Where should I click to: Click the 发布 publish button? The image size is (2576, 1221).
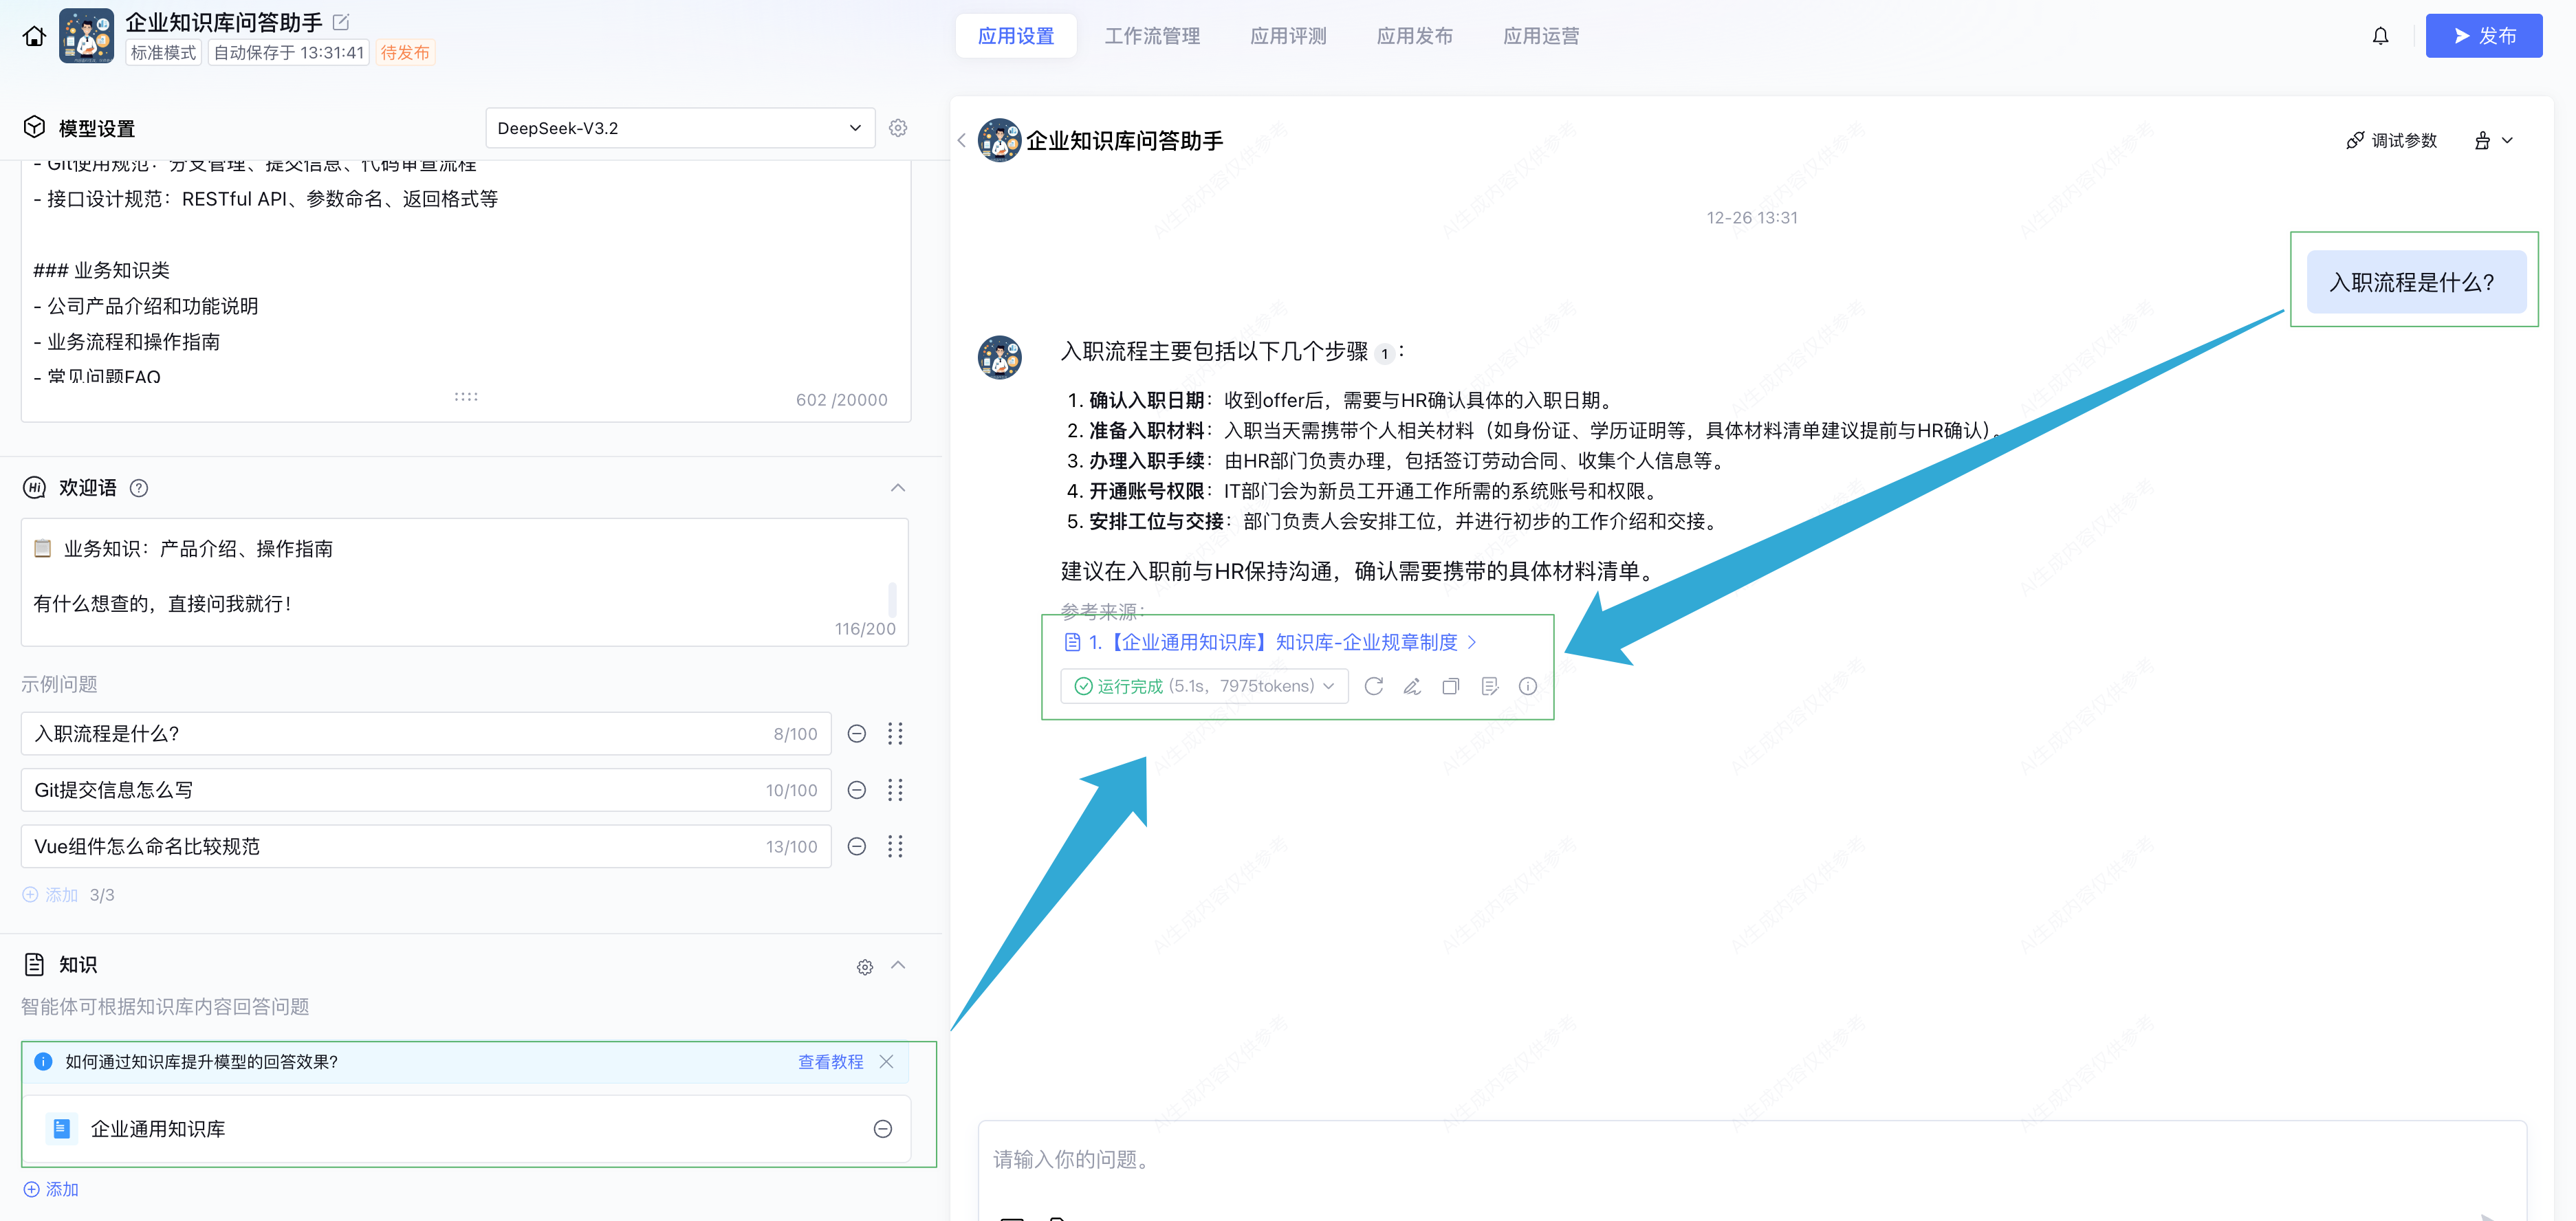tap(2484, 35)
